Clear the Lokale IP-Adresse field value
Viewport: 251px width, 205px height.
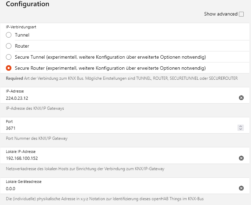[241, 158]
